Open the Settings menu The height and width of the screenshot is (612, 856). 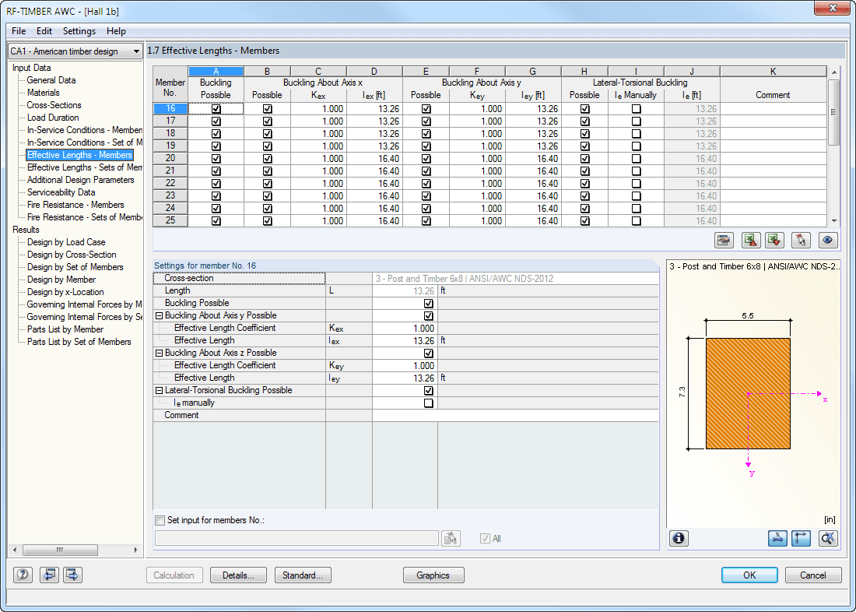pos(79,31)
